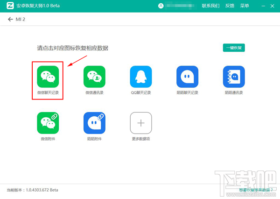Go back using the left arrow beside MI 2

pyautogui.click(x=11, y=19)
